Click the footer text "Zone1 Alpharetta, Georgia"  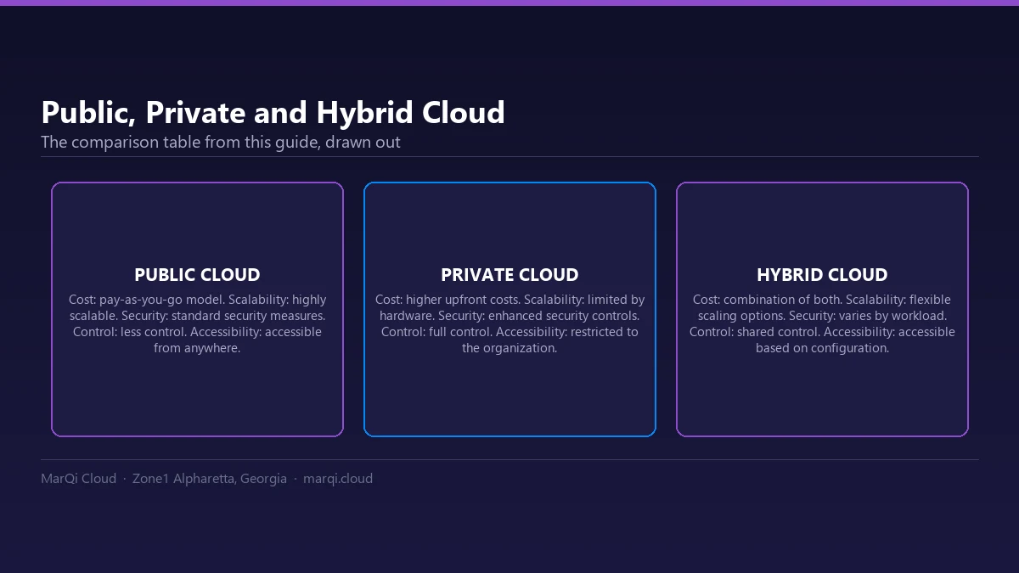[x=210, y=479]
